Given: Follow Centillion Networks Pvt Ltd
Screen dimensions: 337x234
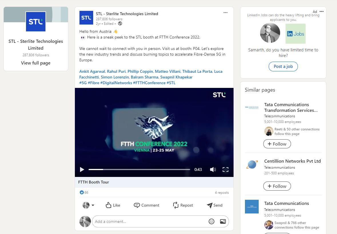Looking at the screenshot, I should pos(277,186).
